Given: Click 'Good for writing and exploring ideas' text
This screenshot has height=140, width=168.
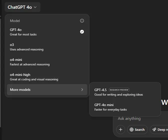Looking at the screenshot, I should pyautogui.click(x=119, y=95).
